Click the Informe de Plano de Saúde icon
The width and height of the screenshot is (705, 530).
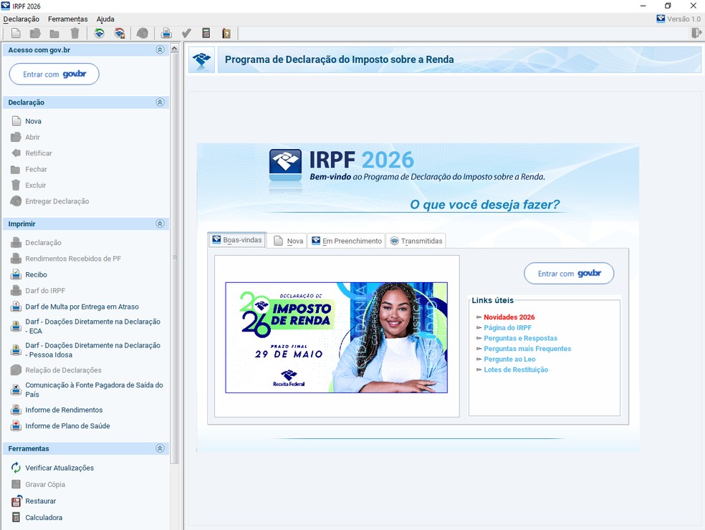click(16, 425)
